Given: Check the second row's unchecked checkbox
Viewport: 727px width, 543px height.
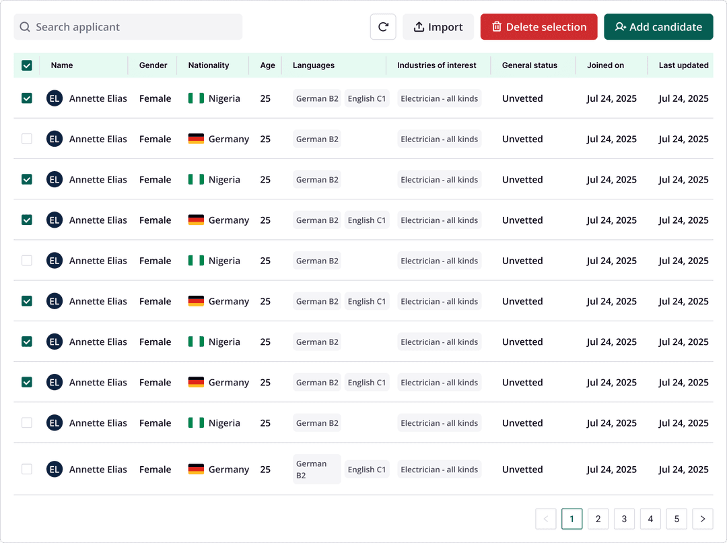Looking at the screenshot, I should point(27,139).
